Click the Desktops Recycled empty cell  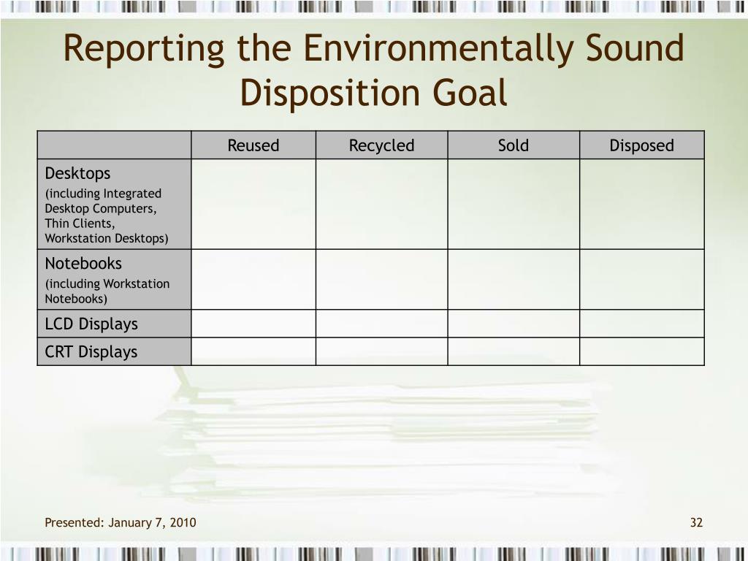[381, 205]
